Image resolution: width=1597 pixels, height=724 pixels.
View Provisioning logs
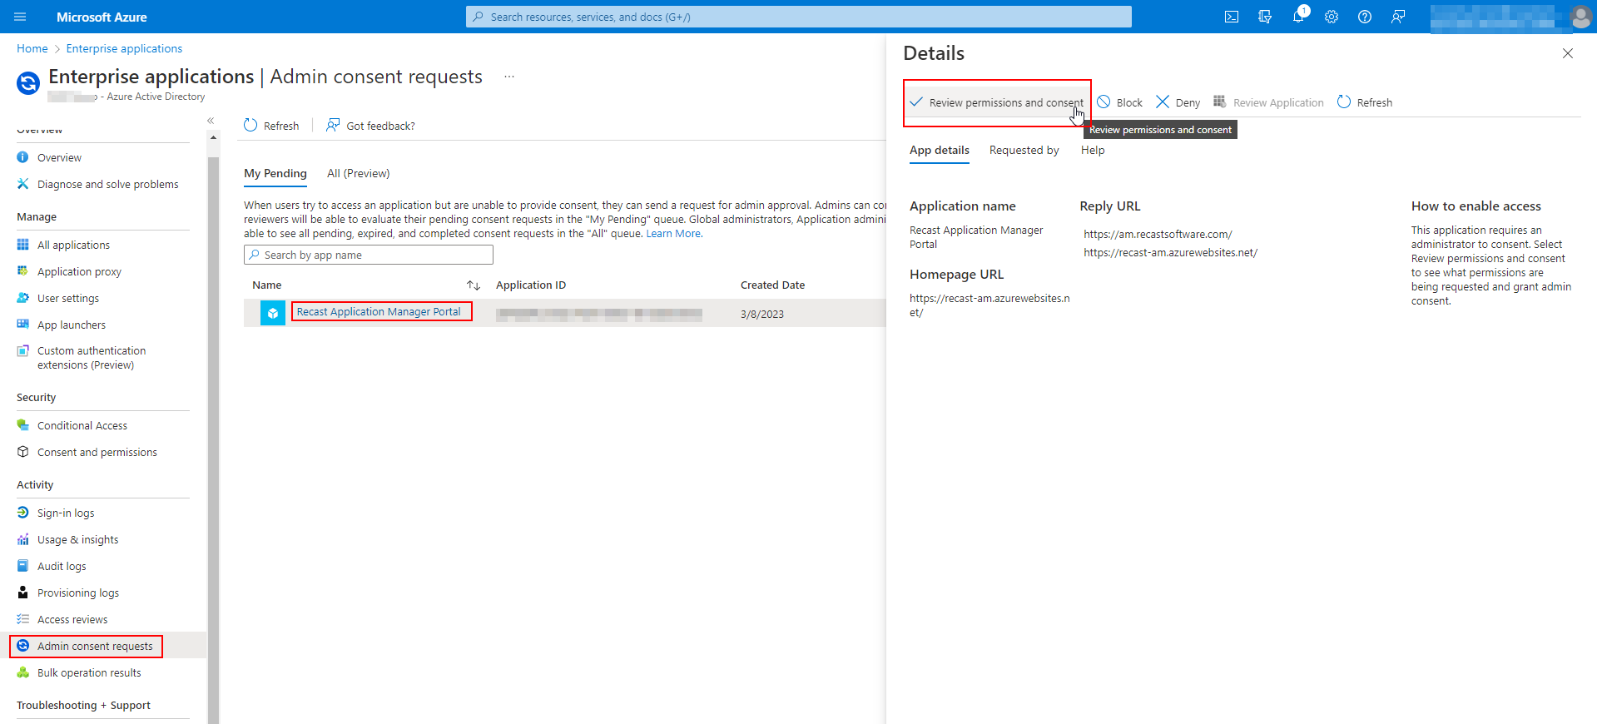77,593
